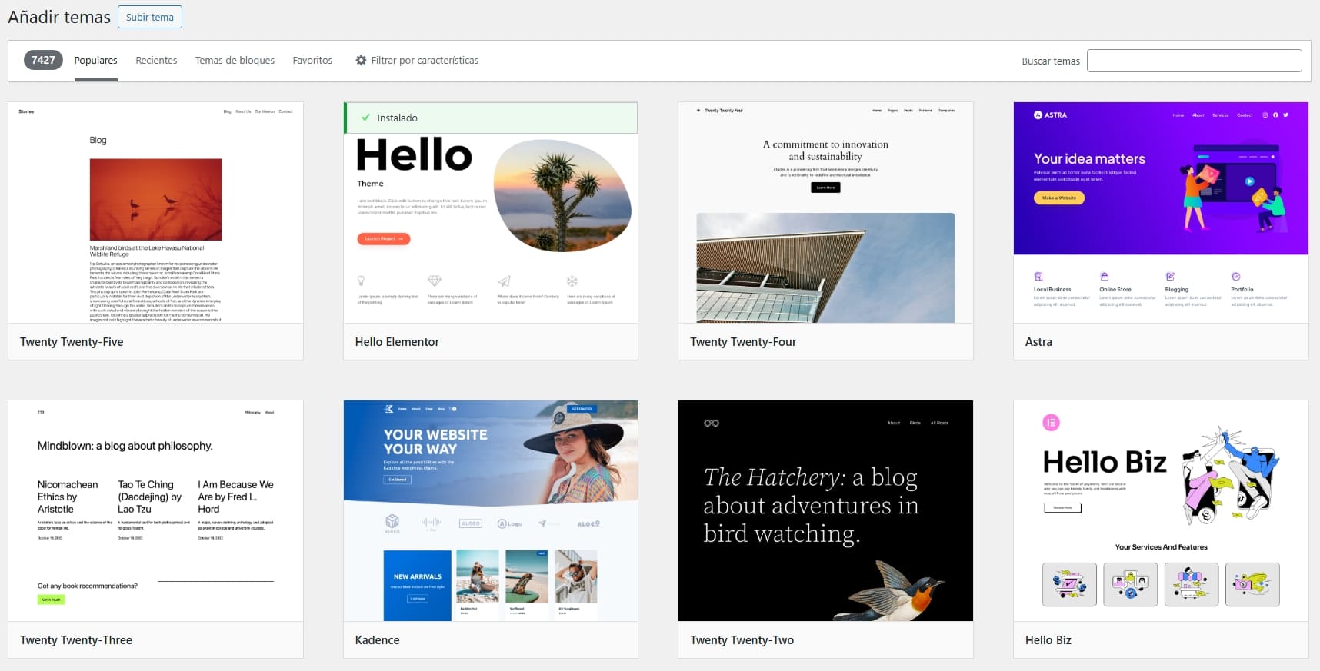Image resolution: width=1320 pixels, height=671 pixels.
Task: Click the Filtrar por características gear icon
Action: pyautogui.click(x=361, y=60)
